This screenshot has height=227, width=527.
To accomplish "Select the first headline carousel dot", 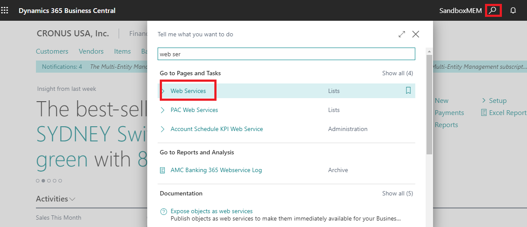I will pos(38,180).
